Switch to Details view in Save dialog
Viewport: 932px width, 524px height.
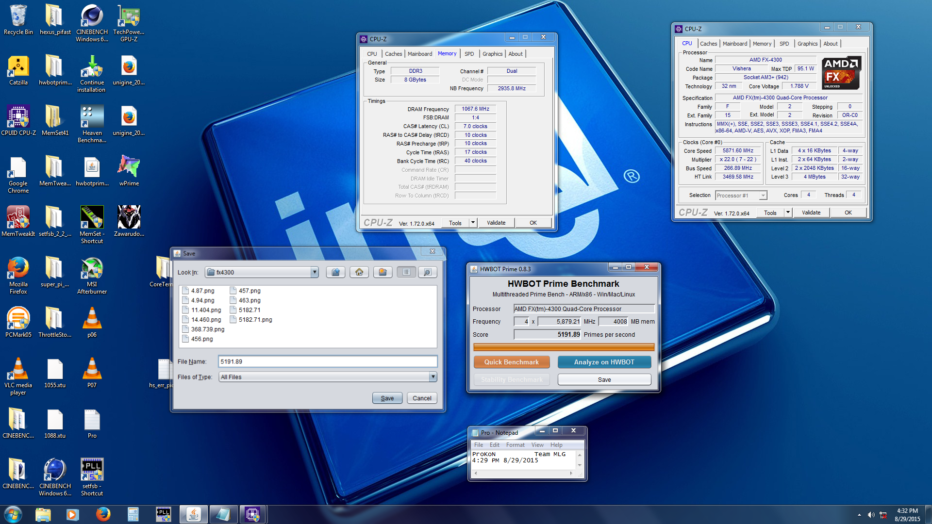(x=427, y=272)
